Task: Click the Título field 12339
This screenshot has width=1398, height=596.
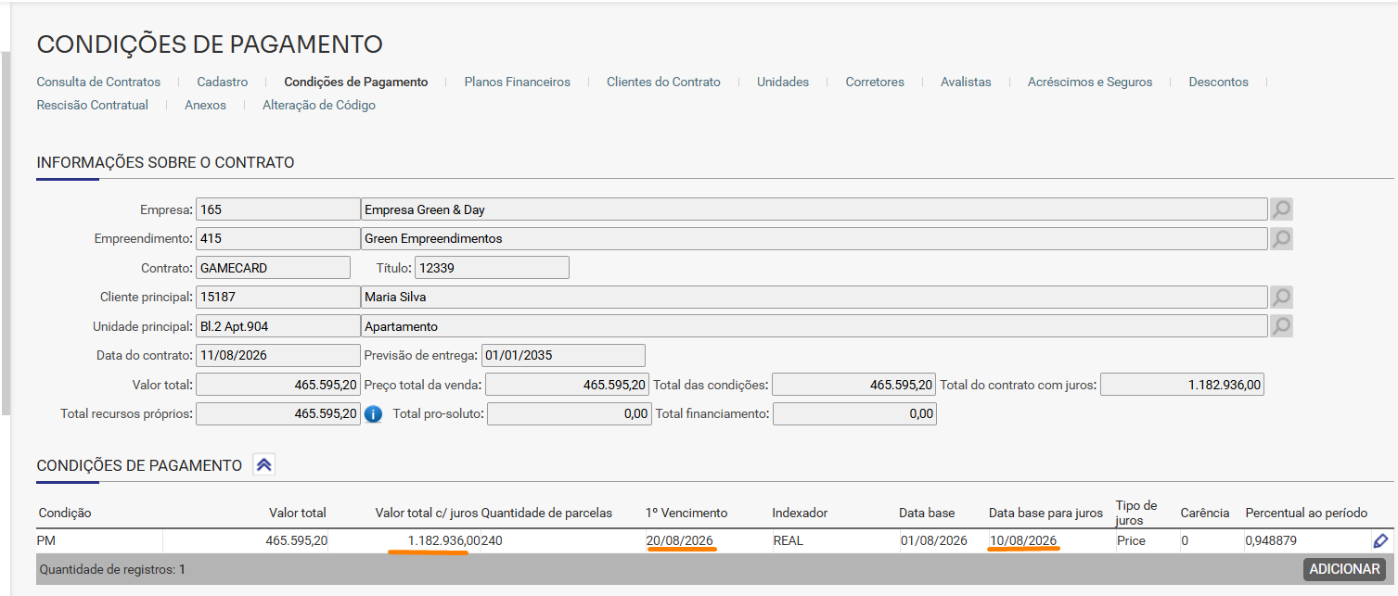Action: (x=492, y=268)
